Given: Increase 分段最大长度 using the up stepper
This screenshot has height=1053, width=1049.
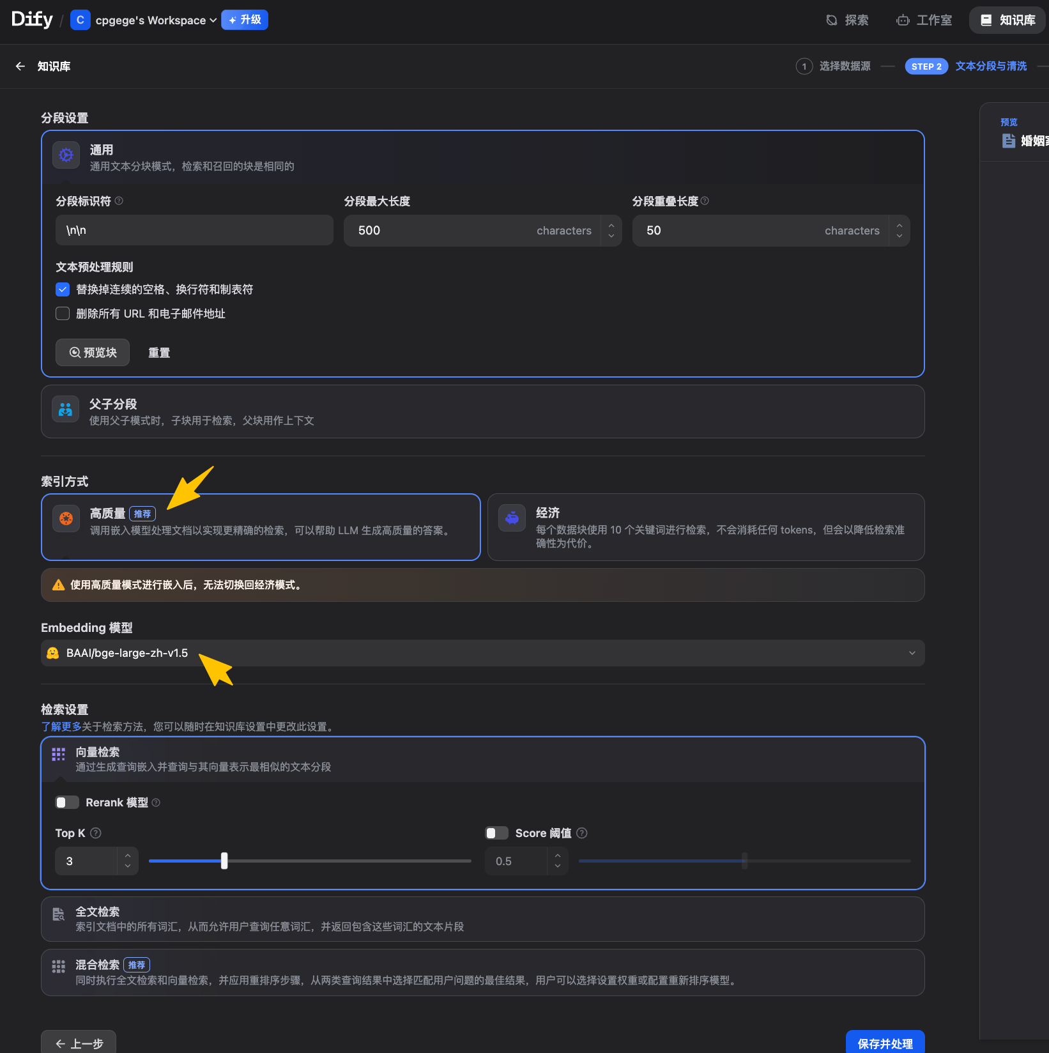Looking at the screenshot, I should (611, 225).
